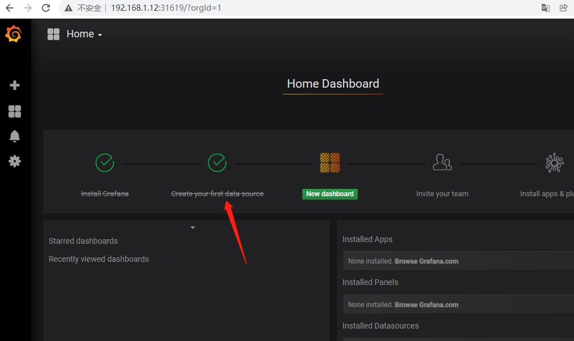The image size is (574, 341).
Task: Click the Installed Panels heading
Action: pos(370,282)
